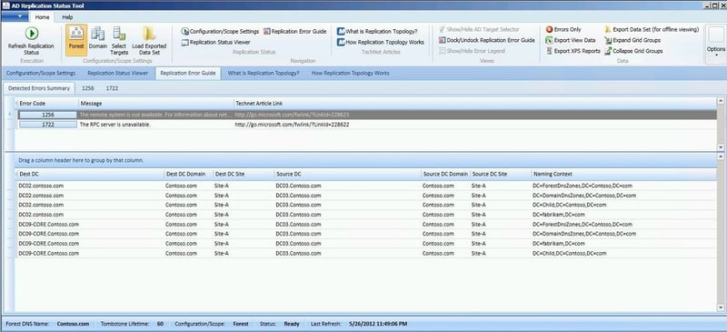Click Load Exported Data Set folder icon
The height and width of the screenshot is (332, 727).
coord(149,34)
